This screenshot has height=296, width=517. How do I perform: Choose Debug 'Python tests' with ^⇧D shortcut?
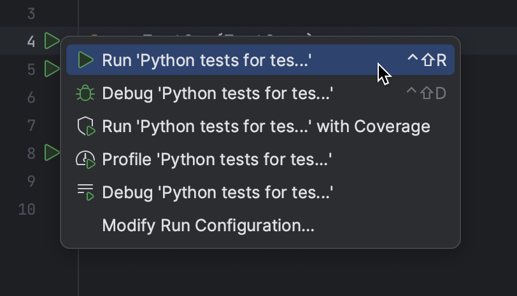(x=217, y=94)
